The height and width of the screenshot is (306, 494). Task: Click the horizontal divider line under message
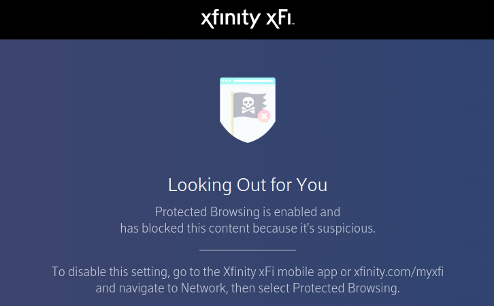248,250
